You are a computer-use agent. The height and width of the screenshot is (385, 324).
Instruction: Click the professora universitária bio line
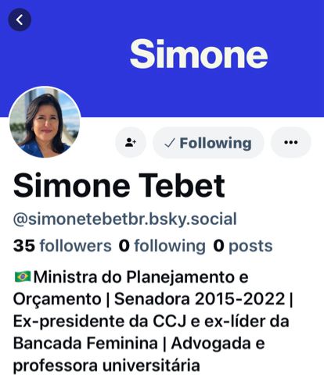pos(106,365)
